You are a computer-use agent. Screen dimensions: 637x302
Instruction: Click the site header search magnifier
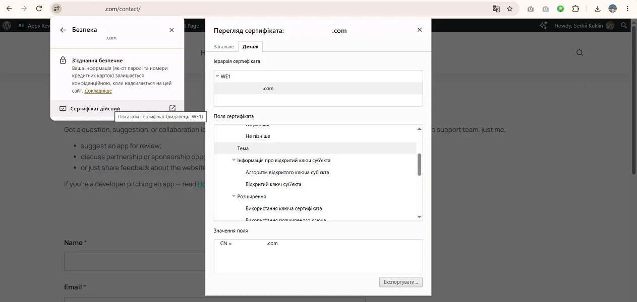580,52
